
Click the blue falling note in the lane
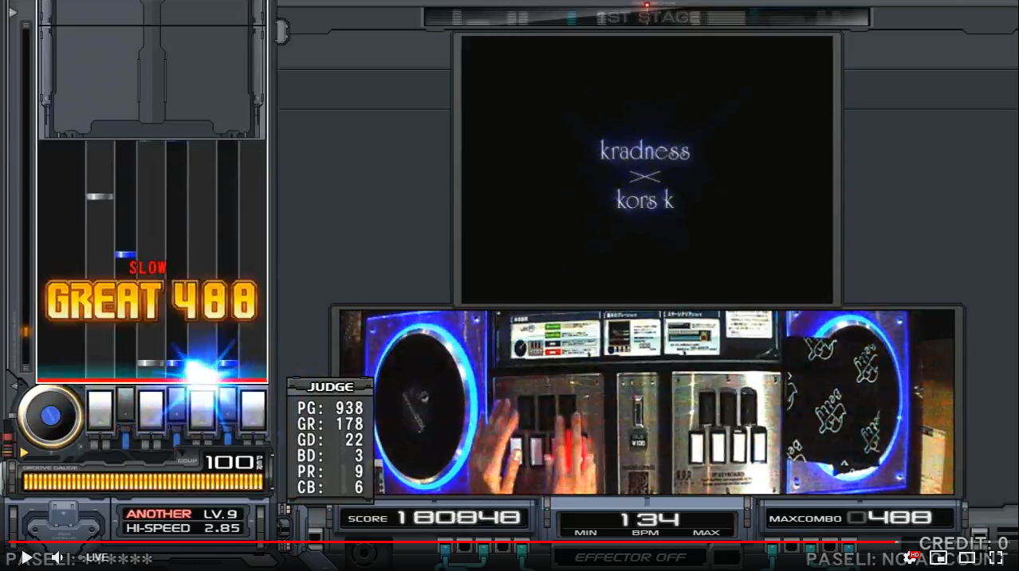pyautogui.click(x=125, y=255)
